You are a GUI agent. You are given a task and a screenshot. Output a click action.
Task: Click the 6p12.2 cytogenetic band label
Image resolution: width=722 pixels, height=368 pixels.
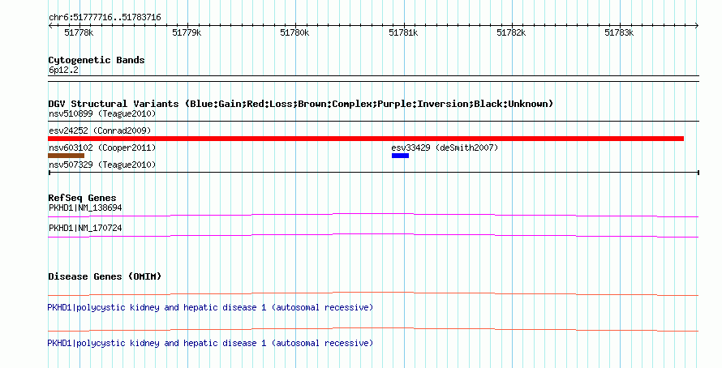[63, 70]
